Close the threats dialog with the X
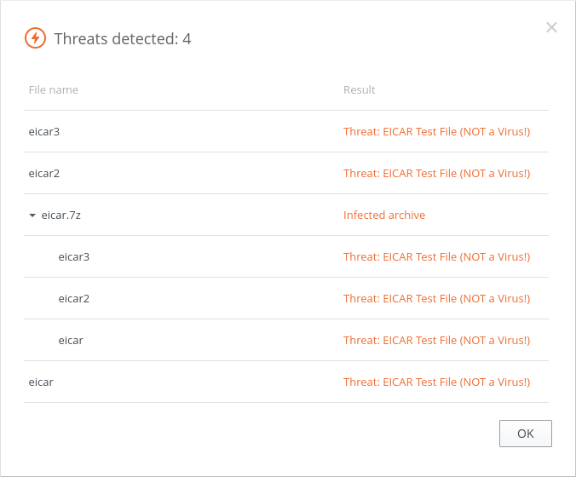The height and width of the screenshot is (477, 576). [551, 27]
